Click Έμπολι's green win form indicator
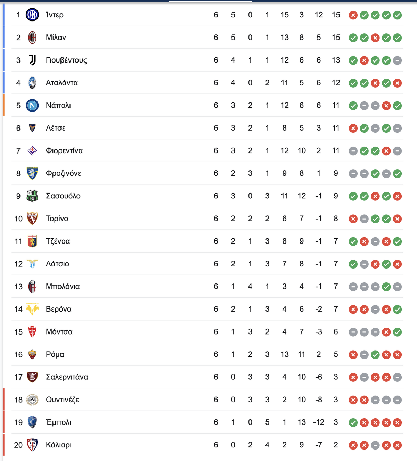Image resolution: width=417 pixels, height=461 pixels. click(x=353, y=422)
